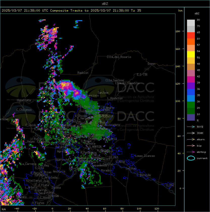Click the dBZ title at the top center
Screen dimensions: 210x212
105,4
